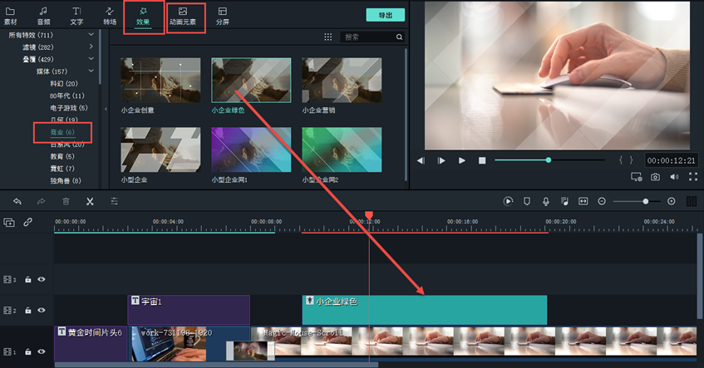
Task: Select the 教育 (5) category
Action: coord(62,156)
